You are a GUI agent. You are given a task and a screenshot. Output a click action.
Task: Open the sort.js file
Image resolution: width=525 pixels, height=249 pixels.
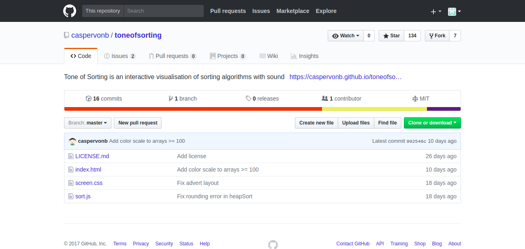coord(83,196)
